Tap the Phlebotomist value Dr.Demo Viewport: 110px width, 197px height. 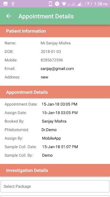[x=49, y=130]
